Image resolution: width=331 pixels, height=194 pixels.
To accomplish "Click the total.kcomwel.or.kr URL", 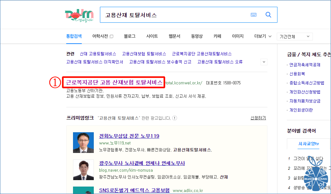I will coord(184,83).
